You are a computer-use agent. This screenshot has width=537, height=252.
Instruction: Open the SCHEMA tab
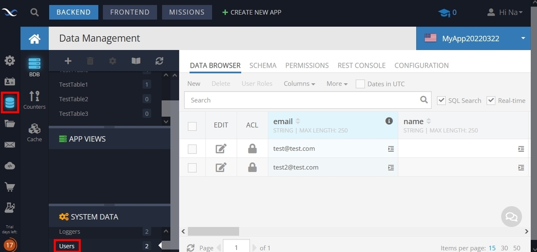pyautogui.click(x=263, y=65)
